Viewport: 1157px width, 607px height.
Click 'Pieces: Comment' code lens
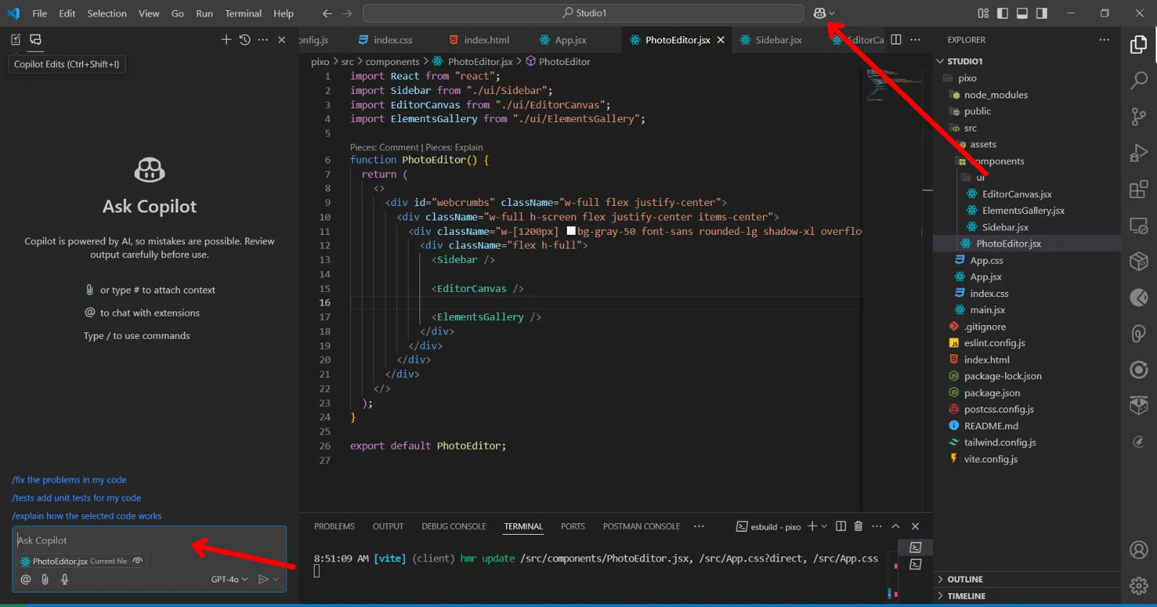point(384,147)
